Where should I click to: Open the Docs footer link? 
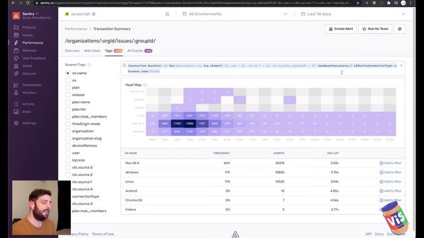379,234
